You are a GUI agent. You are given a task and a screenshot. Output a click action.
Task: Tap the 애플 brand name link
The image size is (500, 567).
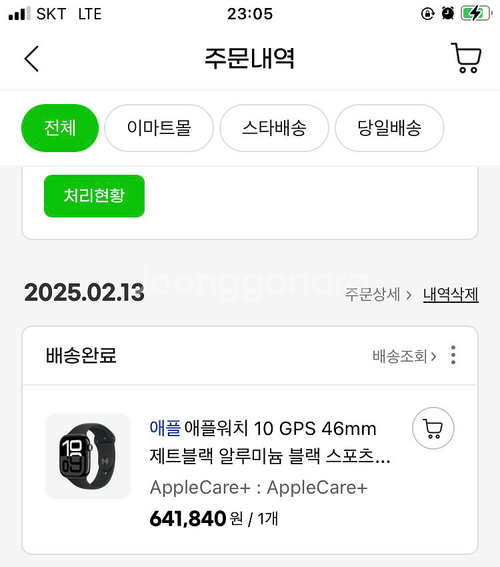[165, 428]
